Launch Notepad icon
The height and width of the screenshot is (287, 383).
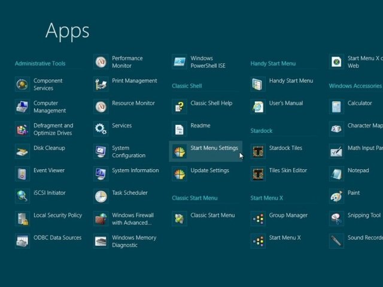pos(336,174)
